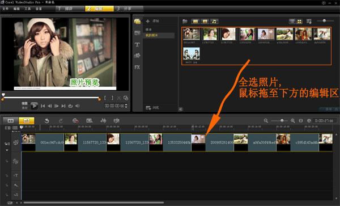Enlarge the preview window icon

pyautogui.click(x=126, y=98)
